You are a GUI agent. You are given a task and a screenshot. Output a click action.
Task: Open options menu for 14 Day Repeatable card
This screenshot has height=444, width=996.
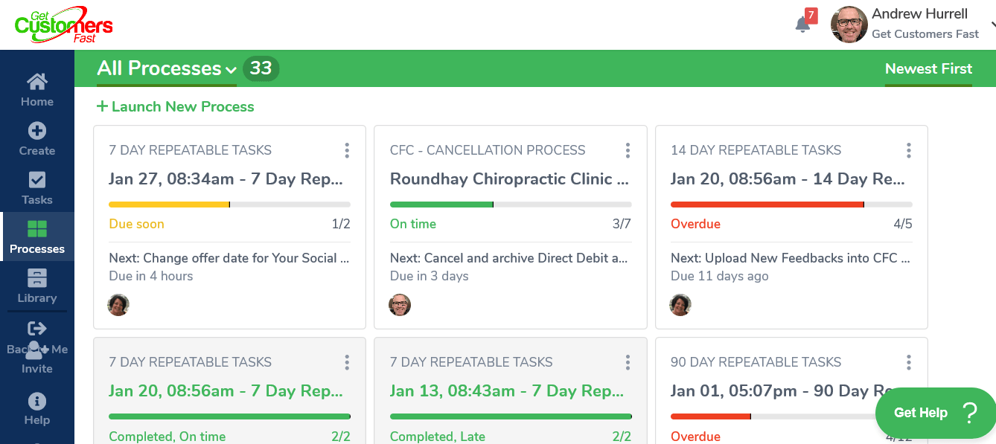click(909, 151)
